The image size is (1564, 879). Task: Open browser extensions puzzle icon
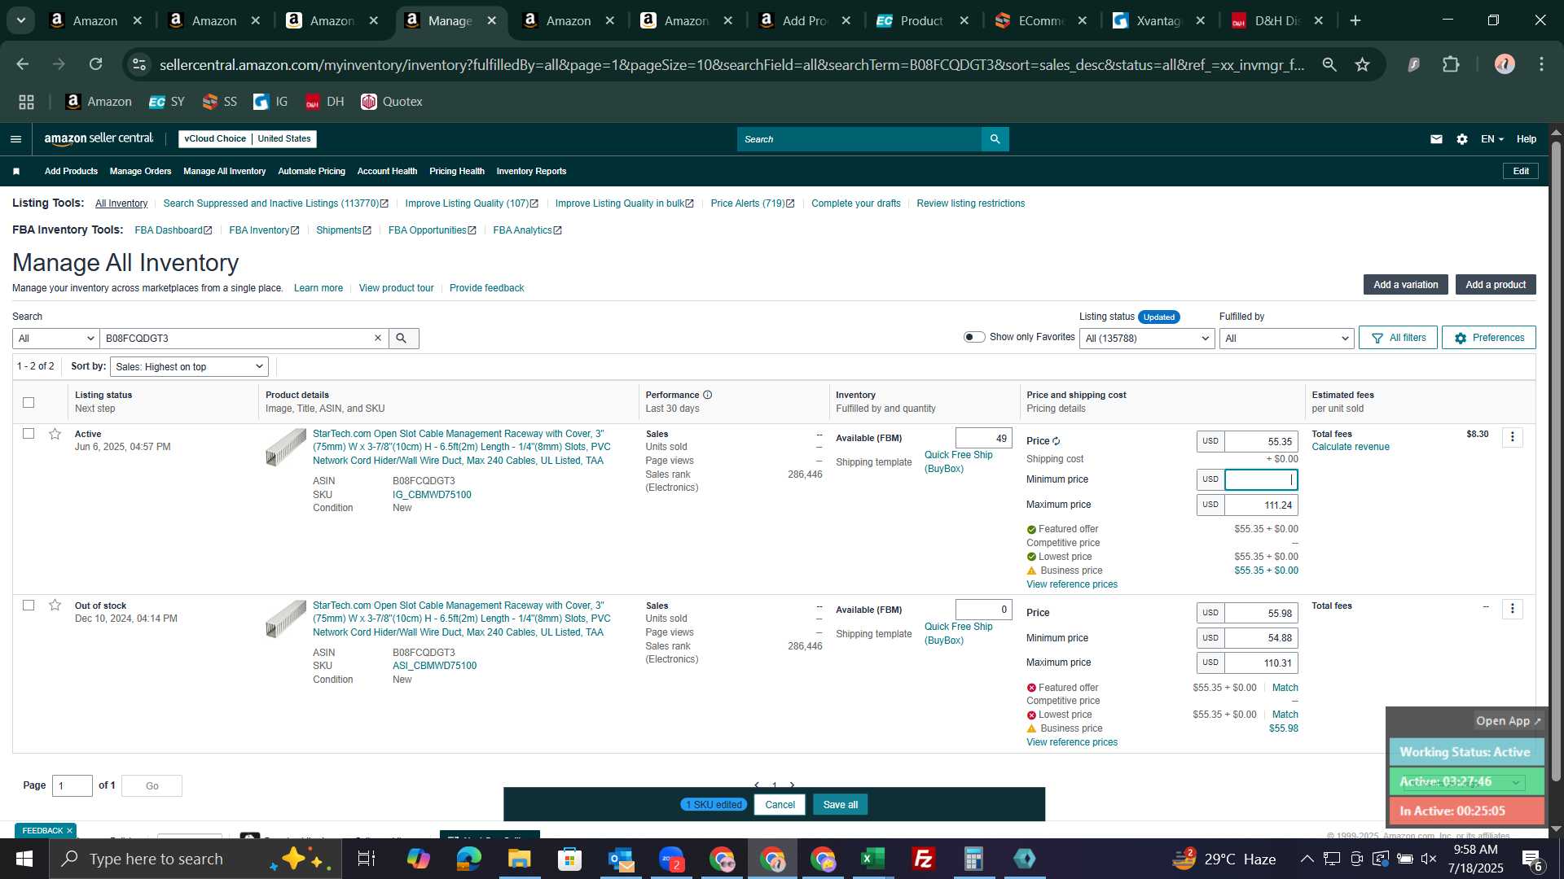(x=1451, y=64)
